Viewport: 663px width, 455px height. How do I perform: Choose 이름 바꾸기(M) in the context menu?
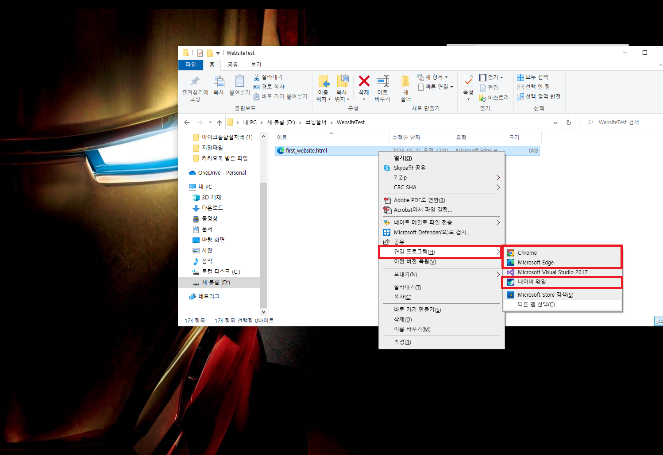click(441, 329)
